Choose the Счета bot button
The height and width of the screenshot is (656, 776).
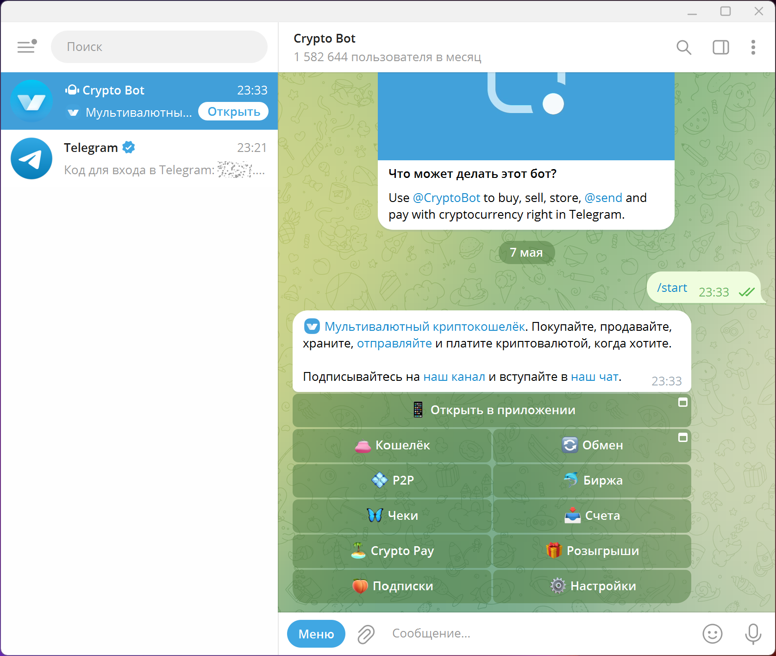pos(592,516)
